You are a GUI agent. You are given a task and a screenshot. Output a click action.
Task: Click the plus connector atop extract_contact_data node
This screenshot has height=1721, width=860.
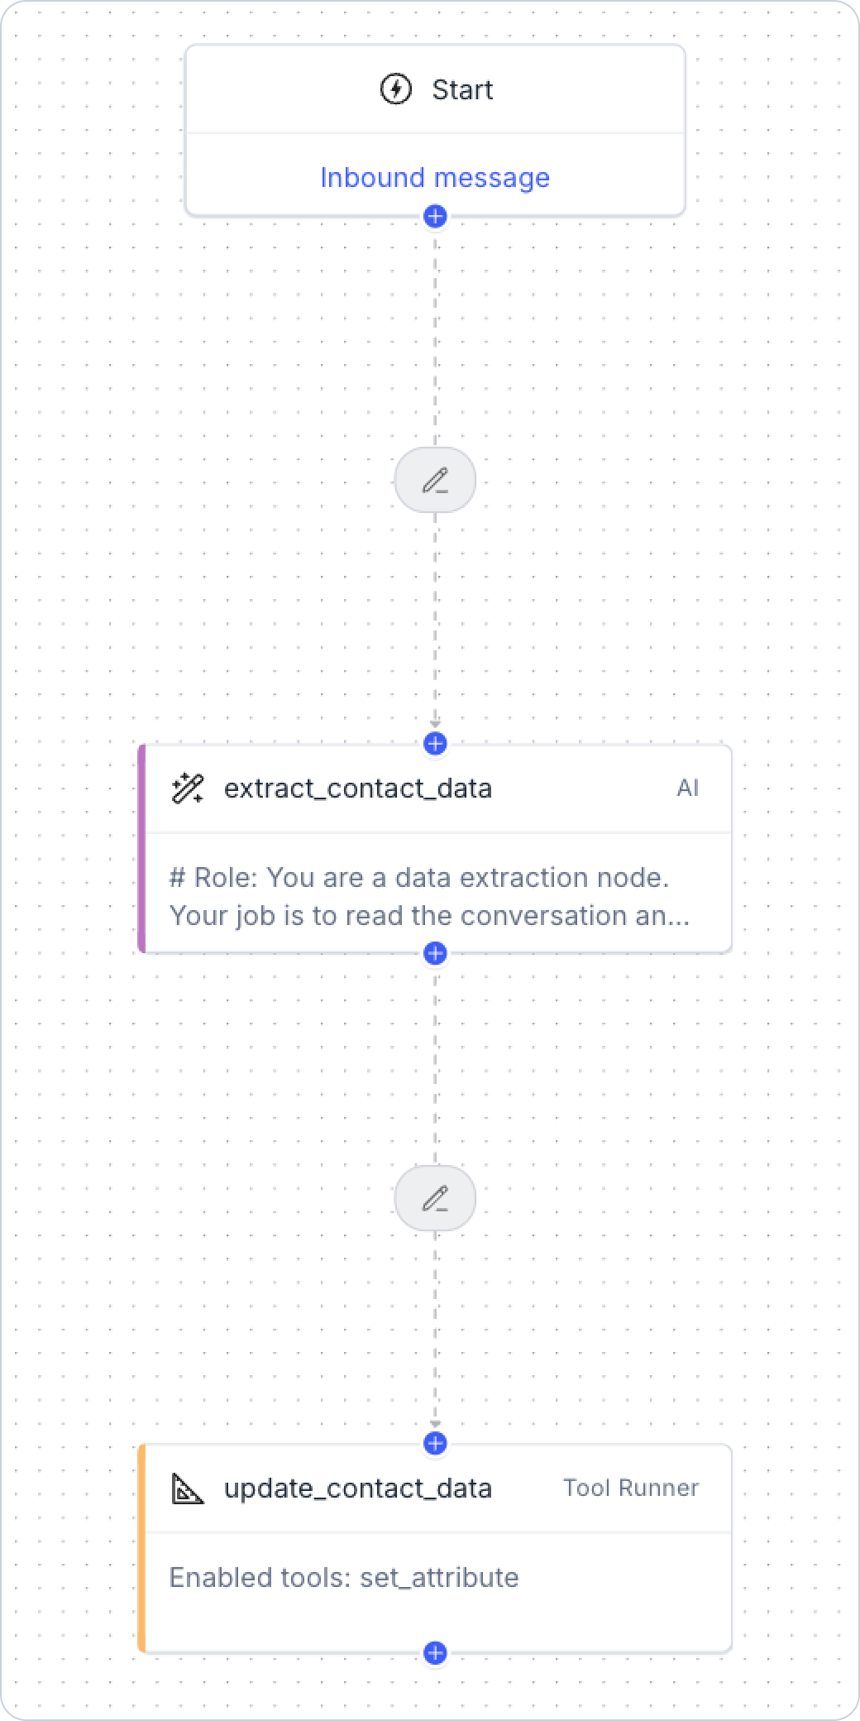[435, 743]
